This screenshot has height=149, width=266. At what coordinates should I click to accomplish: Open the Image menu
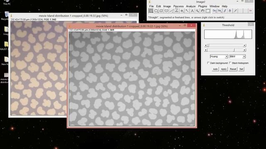pos(167,6)
